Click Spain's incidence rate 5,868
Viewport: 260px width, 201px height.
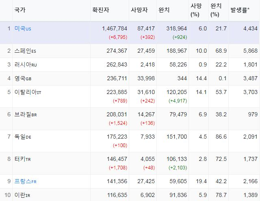click(x=250, y=51)
